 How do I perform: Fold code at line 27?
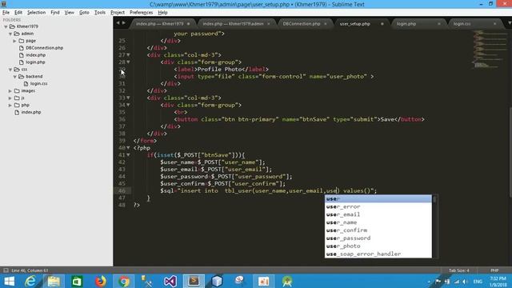128,55
